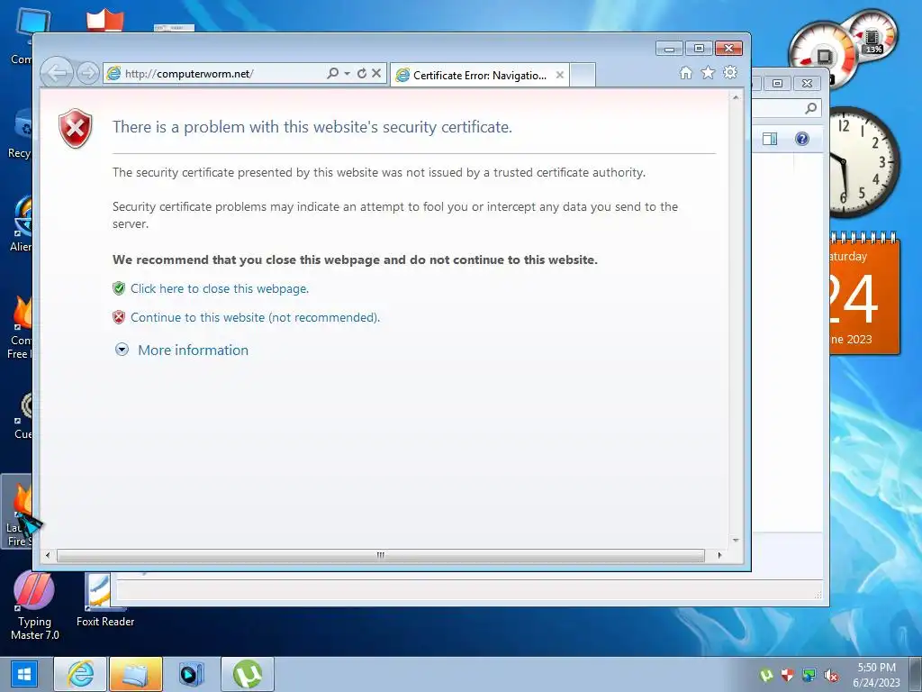The width and height of the screenshot is (922, 692).
Task: Click the browser forward arrow button
Action: [x=88, y=74]
